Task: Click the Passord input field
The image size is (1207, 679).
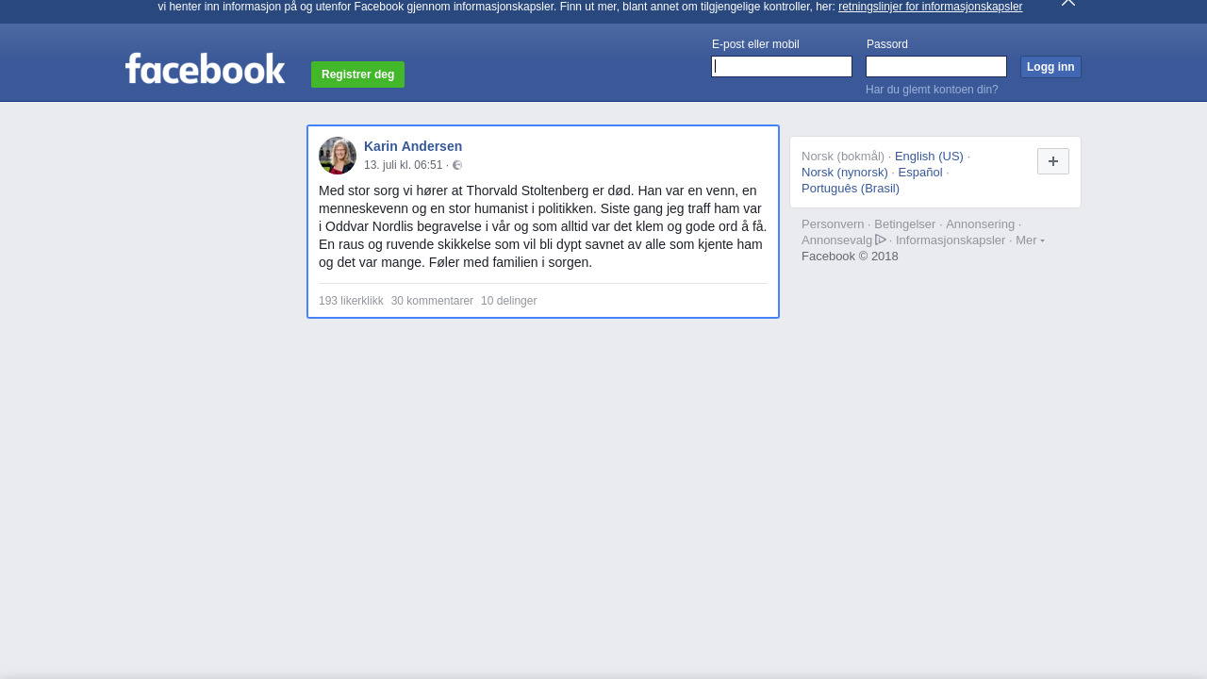Action: click(935, 66)
